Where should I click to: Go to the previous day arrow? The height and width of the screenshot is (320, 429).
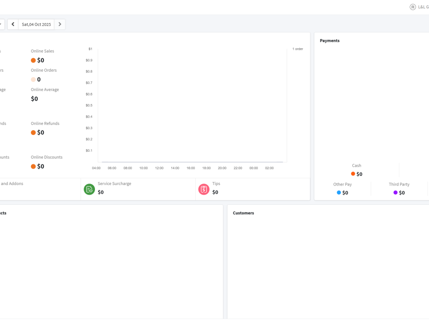click(13, 24)
